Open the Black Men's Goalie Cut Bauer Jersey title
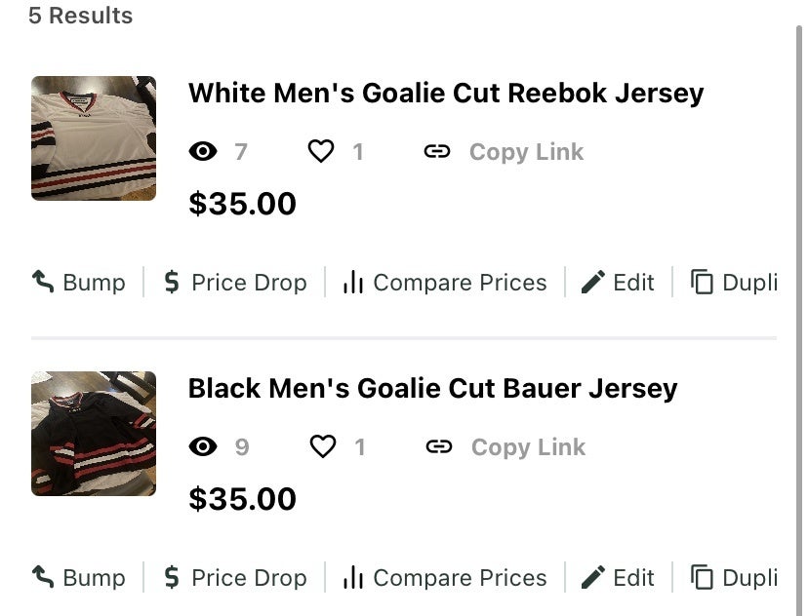Viewport: 808px width, 616px height. click(x=432, y=389)
